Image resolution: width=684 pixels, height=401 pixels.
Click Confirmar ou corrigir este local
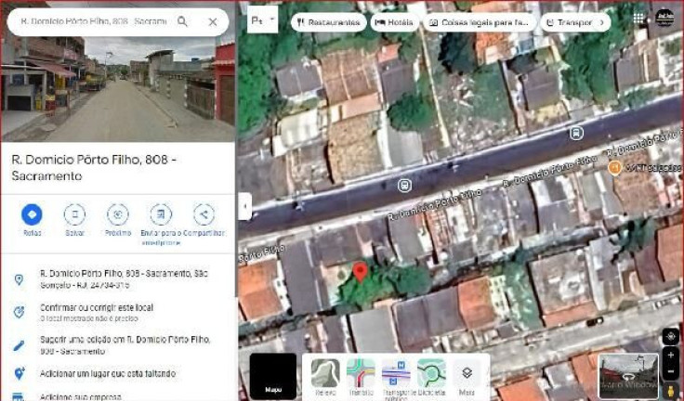click(x=97, y=307)
